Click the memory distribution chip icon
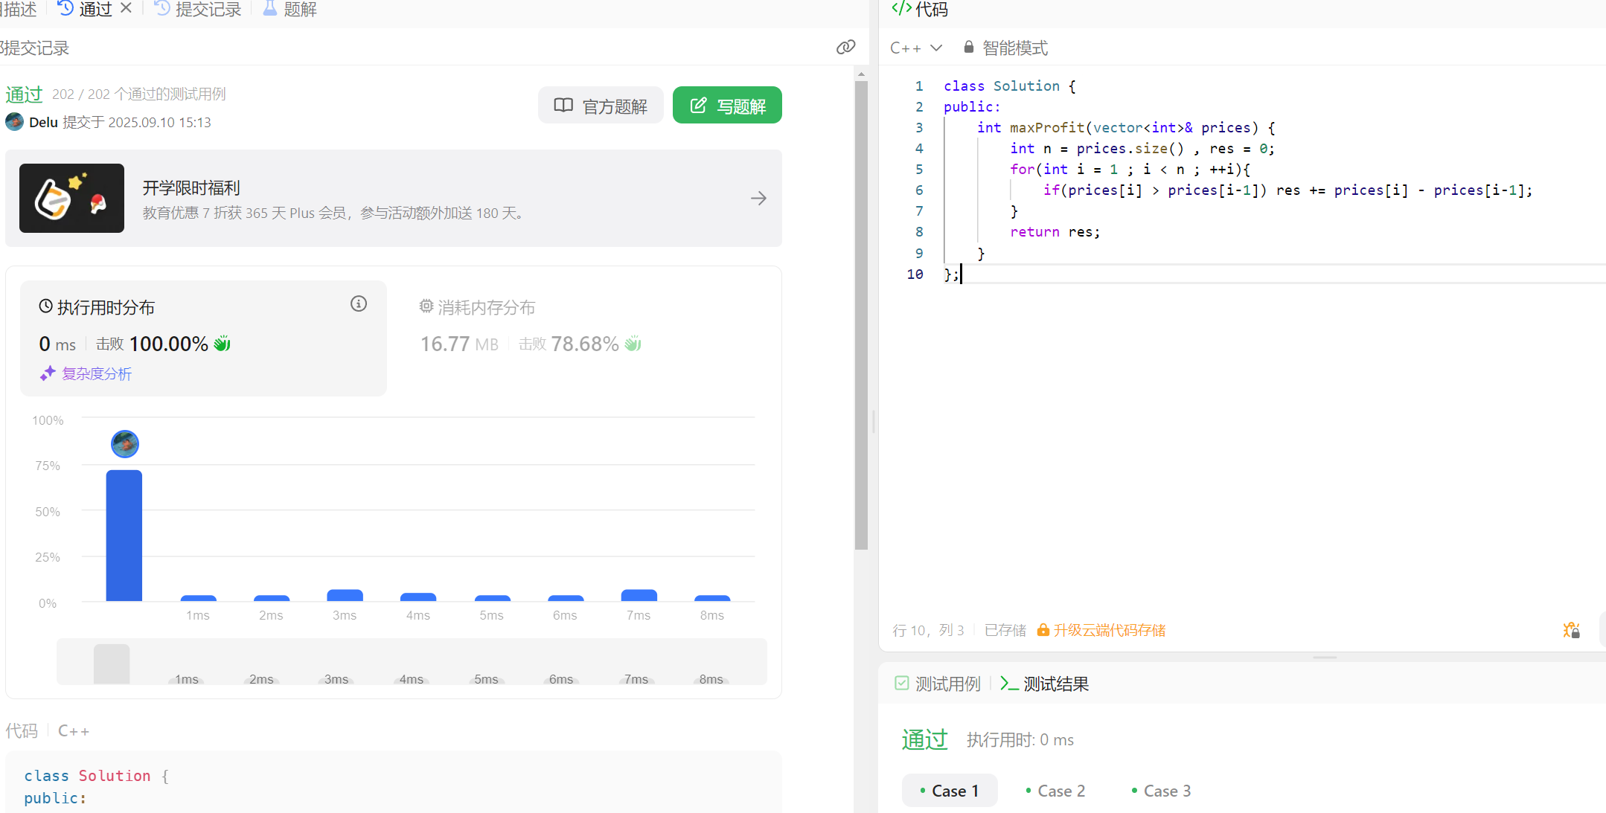 426,306
